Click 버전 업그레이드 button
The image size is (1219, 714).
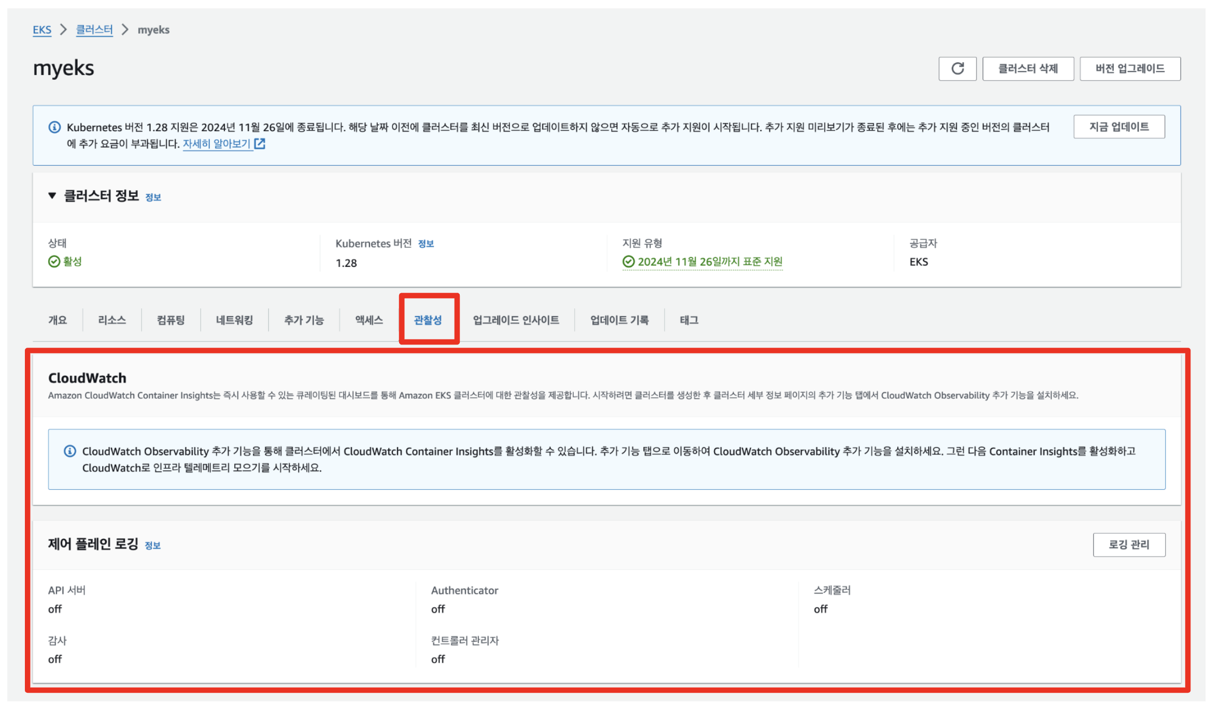pos(1129,68)
